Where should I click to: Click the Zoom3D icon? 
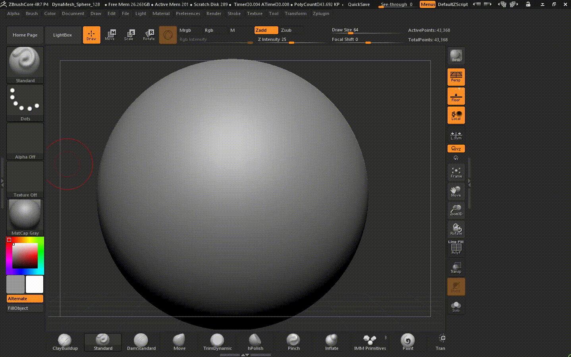pyautogui.click(x=456, y=210)
